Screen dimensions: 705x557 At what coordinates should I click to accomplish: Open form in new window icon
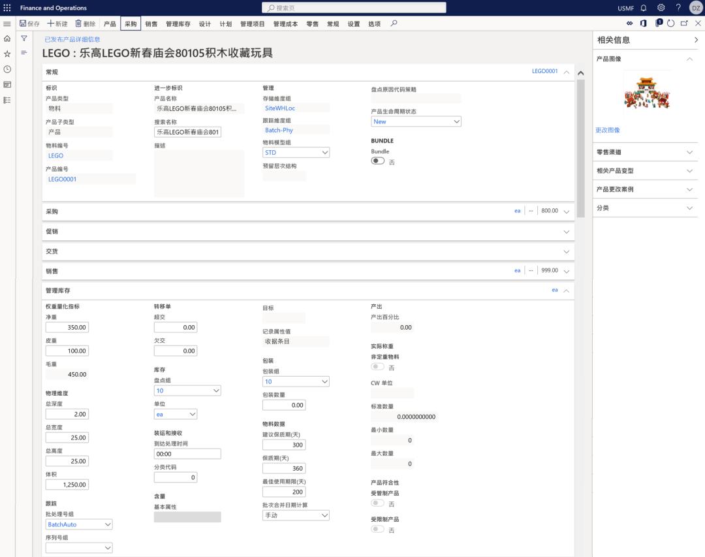(684, 24)
